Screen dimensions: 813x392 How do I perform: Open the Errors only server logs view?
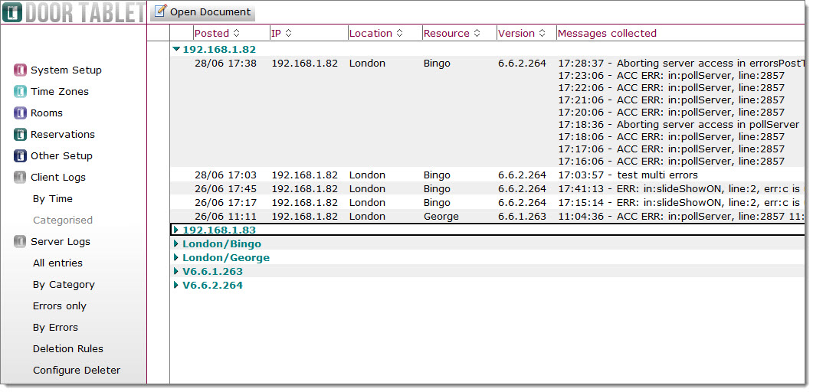(x=59, y=306)
